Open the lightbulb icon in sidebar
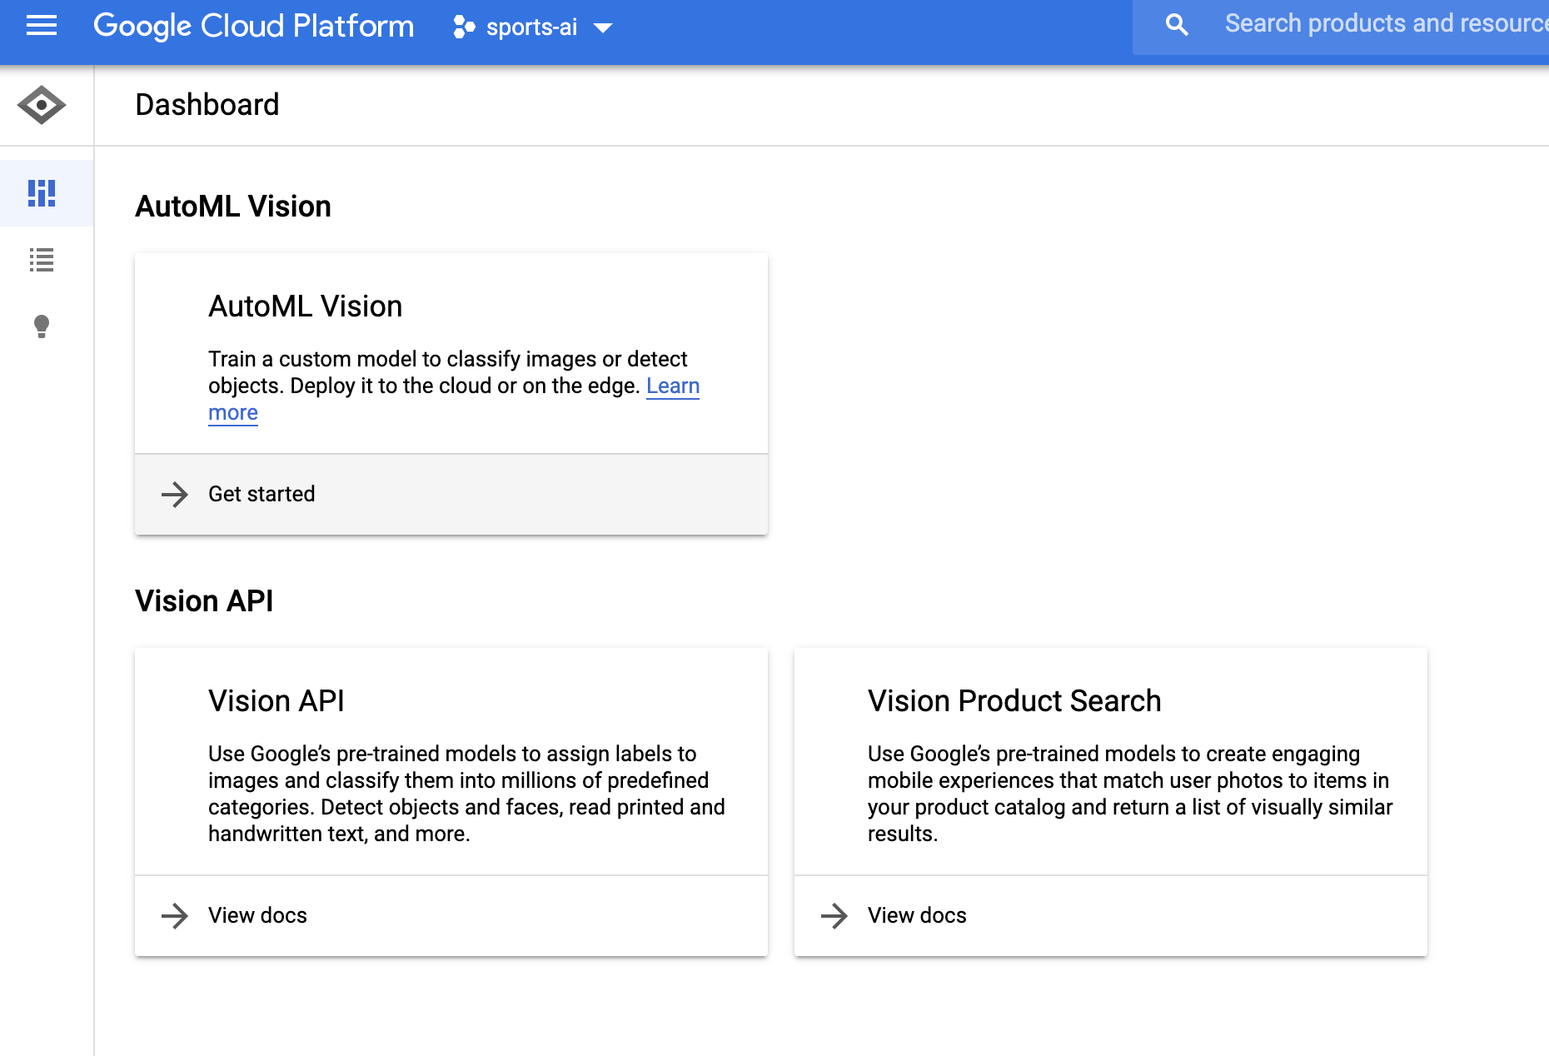This screenshot has height=1056, width=1549. coord(42,326)
